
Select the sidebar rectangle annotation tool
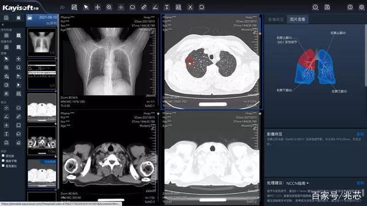click(x=18, y=125)
